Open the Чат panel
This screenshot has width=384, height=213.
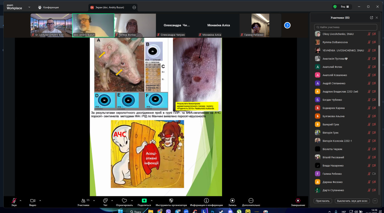105,201
